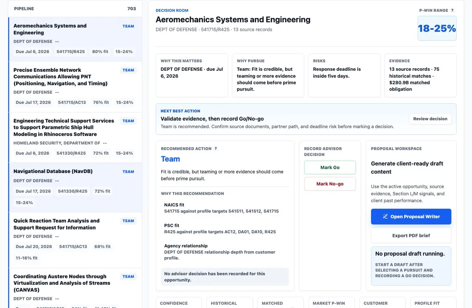Click the TEAM badge on the Quick Reaction card
This screenshot has width=472, height=308.
pyautogui.click(x=128, y=221)
